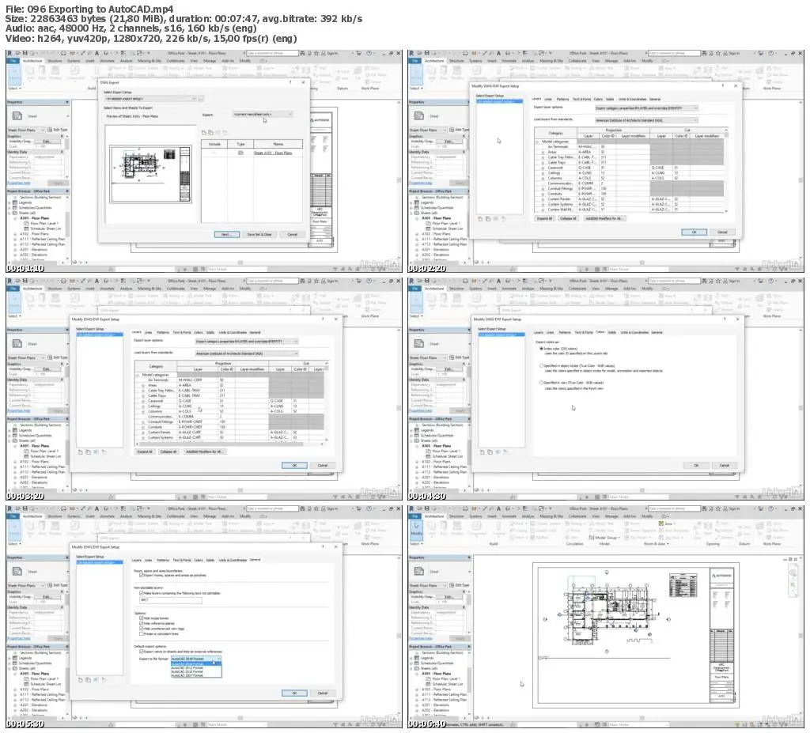Open Load layers from standards dropdown in 00:03:20
The height and width of the screenshot is (733, 810).
(x=247, y=353)
